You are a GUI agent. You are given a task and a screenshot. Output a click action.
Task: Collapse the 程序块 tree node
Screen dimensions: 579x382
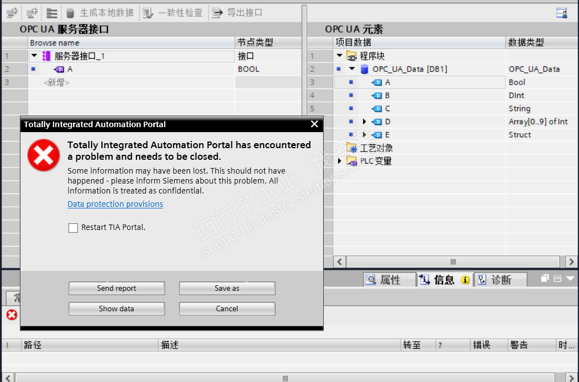[x=339, y=56]
